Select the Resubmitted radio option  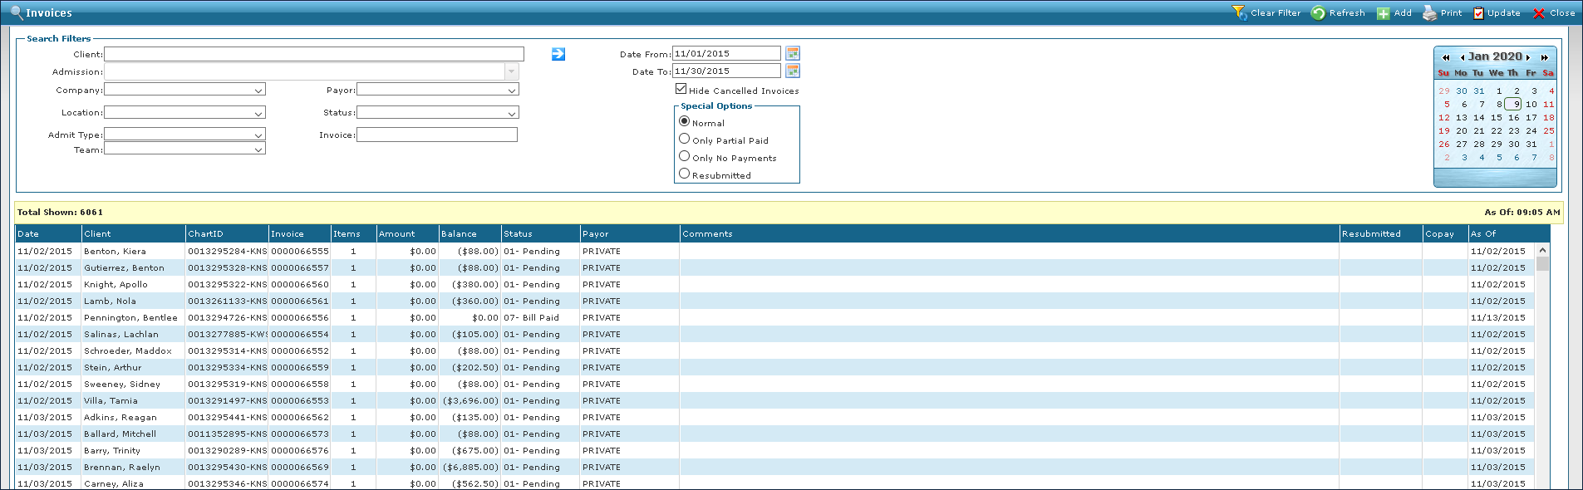[x=685, y=174]
